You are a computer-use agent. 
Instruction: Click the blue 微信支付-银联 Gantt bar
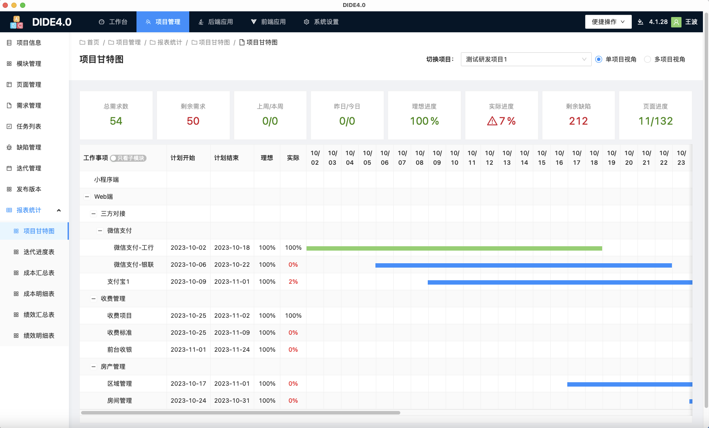524,265
